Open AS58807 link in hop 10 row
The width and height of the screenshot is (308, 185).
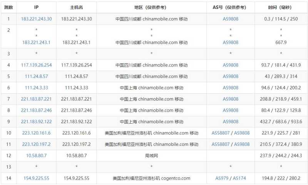(x=220, y=133)
